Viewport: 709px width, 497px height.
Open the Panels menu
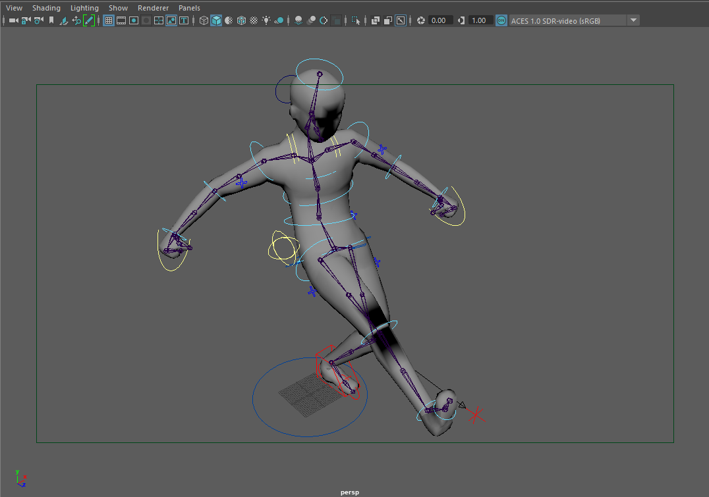[189, 8]
